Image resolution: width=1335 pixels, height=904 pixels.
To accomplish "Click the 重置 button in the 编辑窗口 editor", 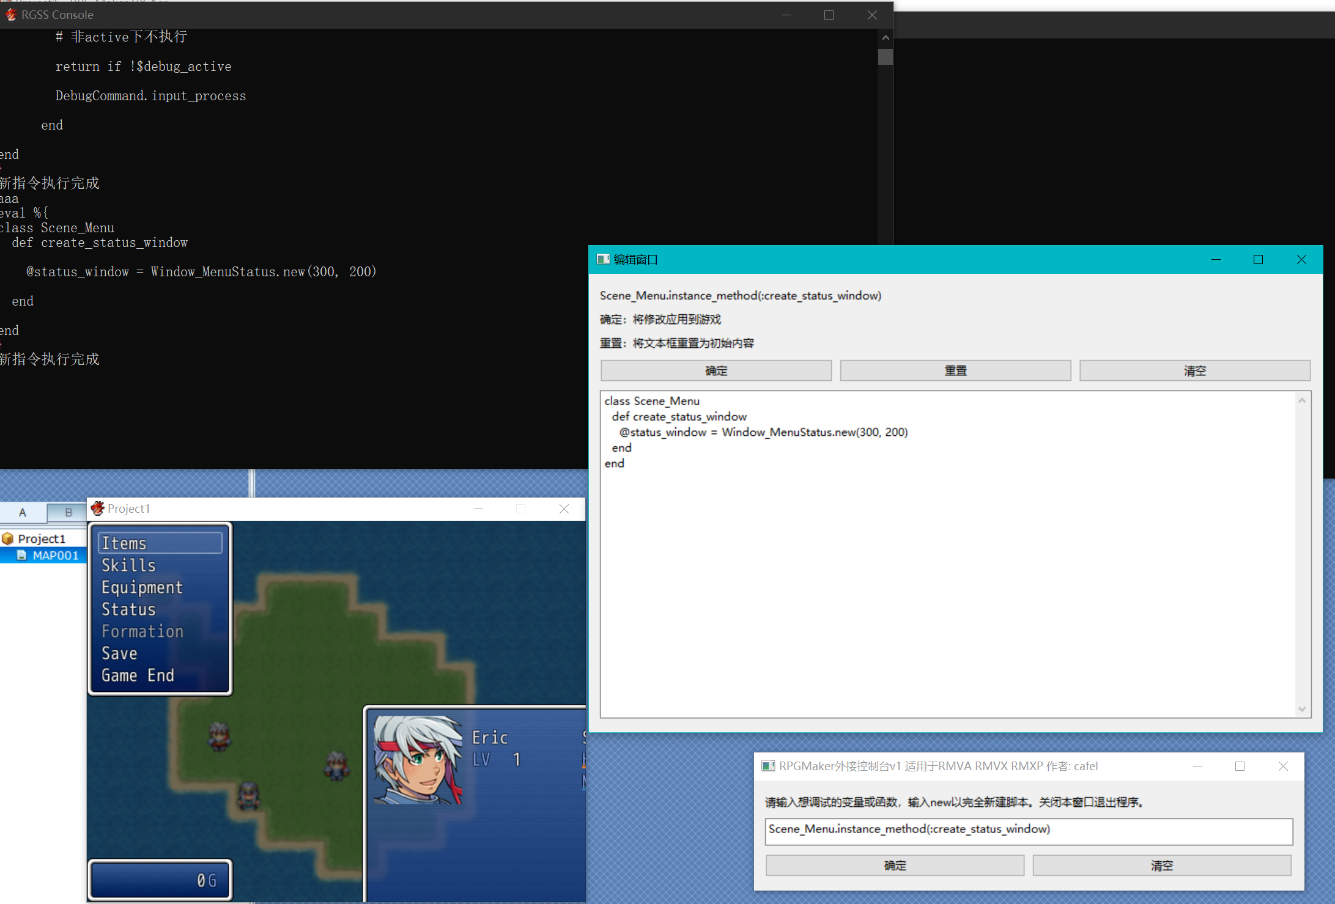I will [955, 370].
